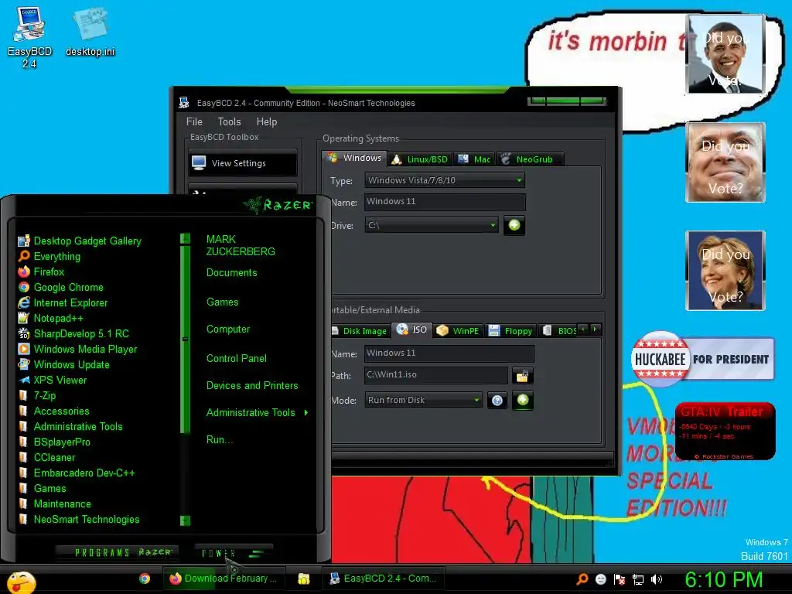Image resolution: width=792 pixels, height=594 pixels.
Task: Expand the Embarcadero Dev-C++ folder
Action: (77, 473)
